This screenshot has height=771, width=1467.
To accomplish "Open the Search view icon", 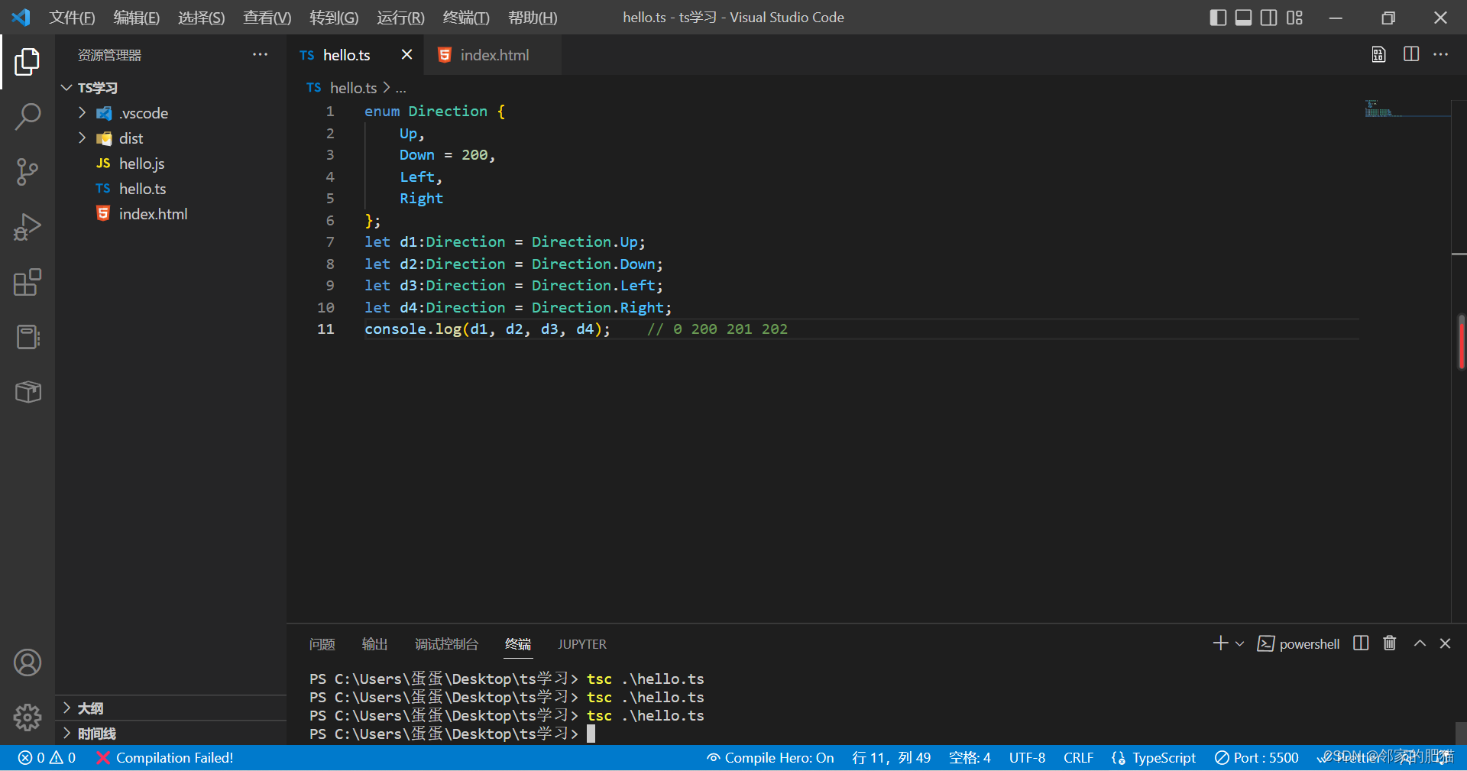I will pos(28,117).
